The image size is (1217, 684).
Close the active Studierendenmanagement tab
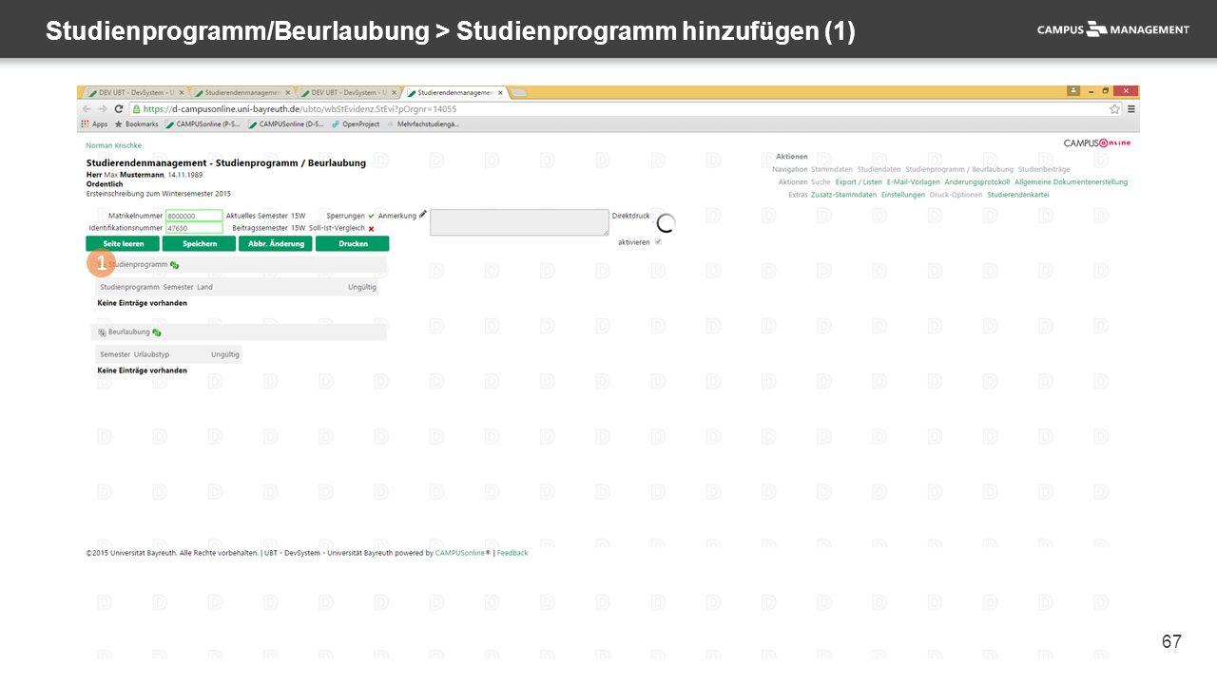click(500, 93)
